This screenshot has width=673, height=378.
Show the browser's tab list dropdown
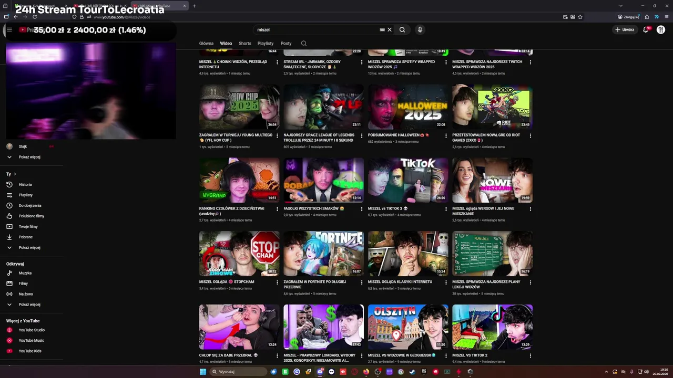pos(620,6)
